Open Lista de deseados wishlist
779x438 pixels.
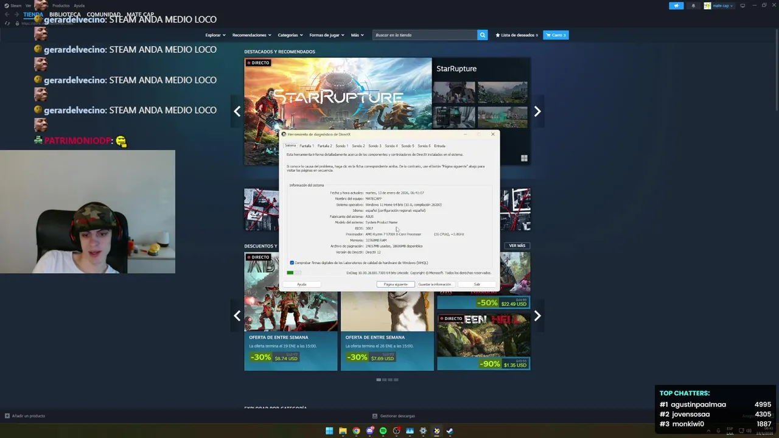pyautogui.click(x=517, y=35)
